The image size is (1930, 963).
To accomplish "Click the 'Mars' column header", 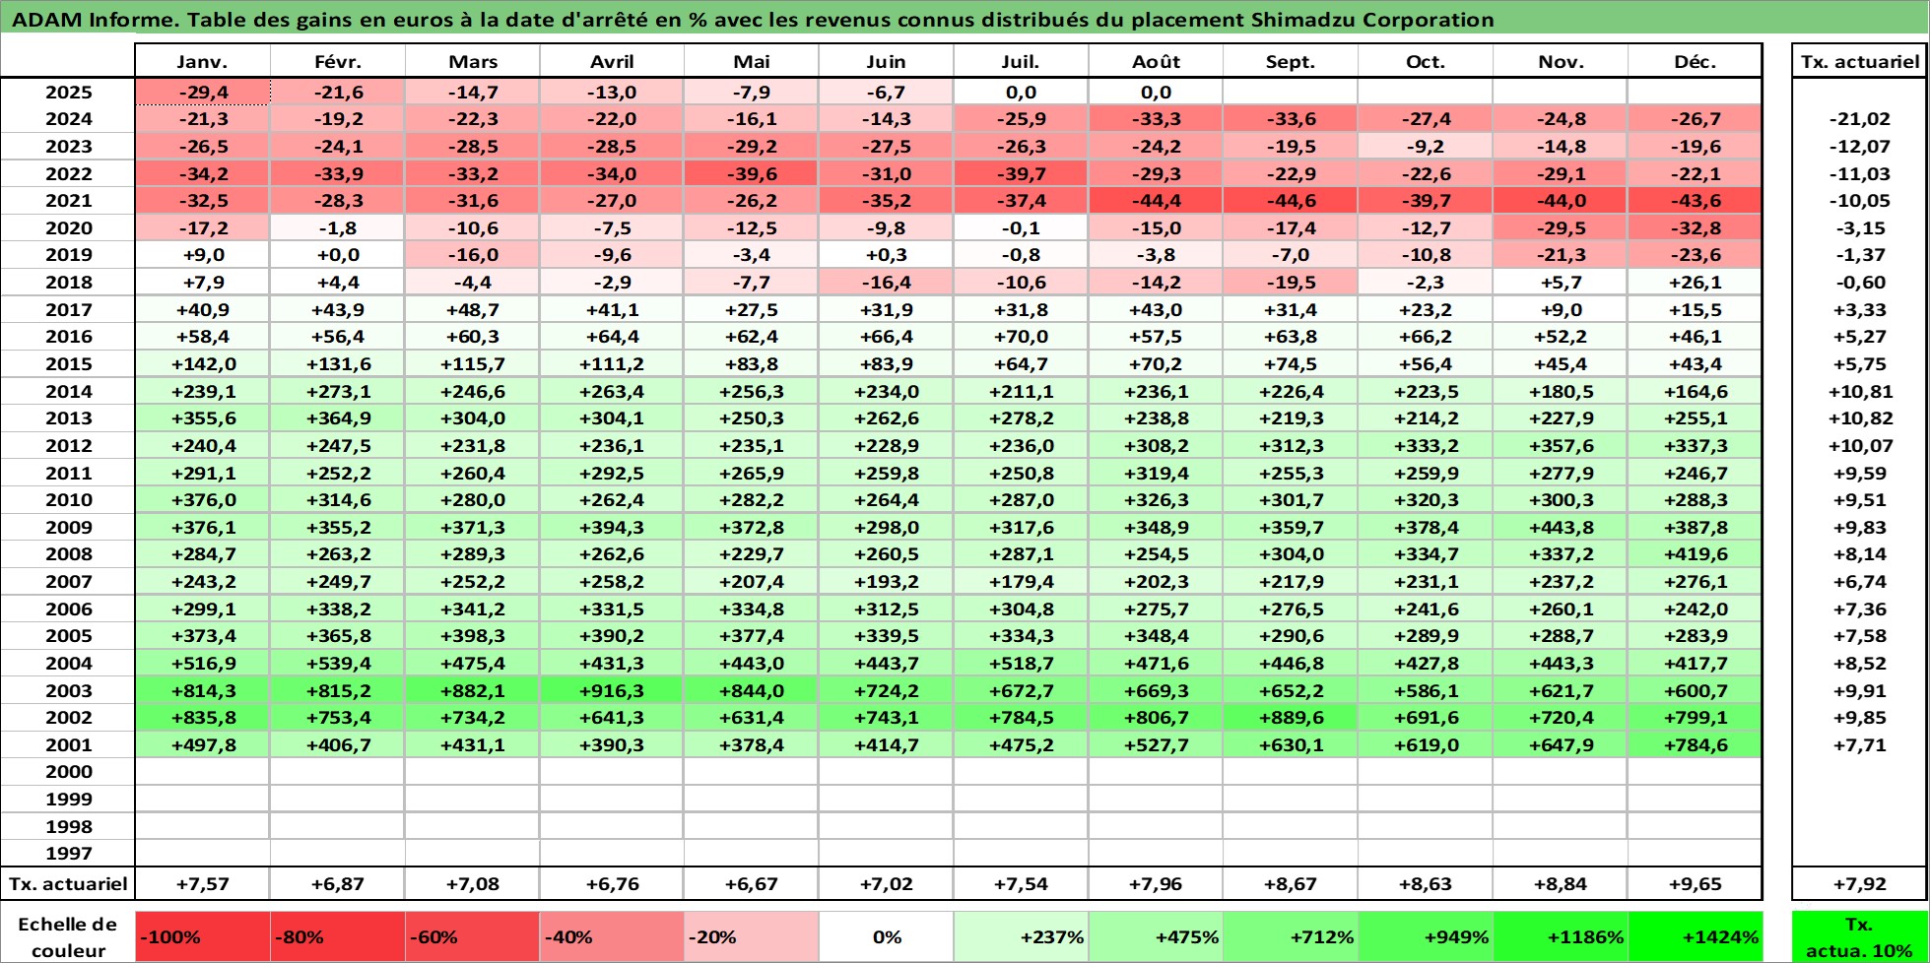I will (472, 61).
